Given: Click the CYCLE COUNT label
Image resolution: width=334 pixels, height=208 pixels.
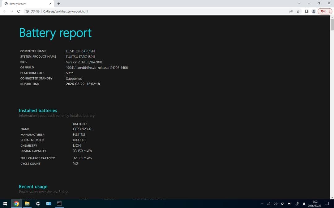Looking at the screenshot, I should click(x=30, y=164).
